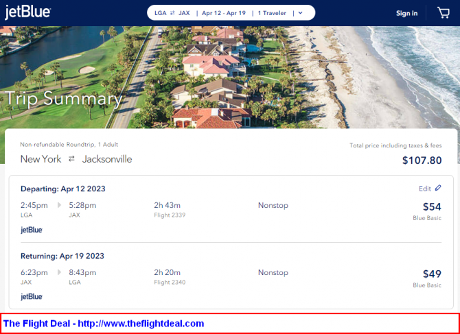Click the 2h 20m duration
This screenshot has height=334, width=460.
[x=168, y=272]
